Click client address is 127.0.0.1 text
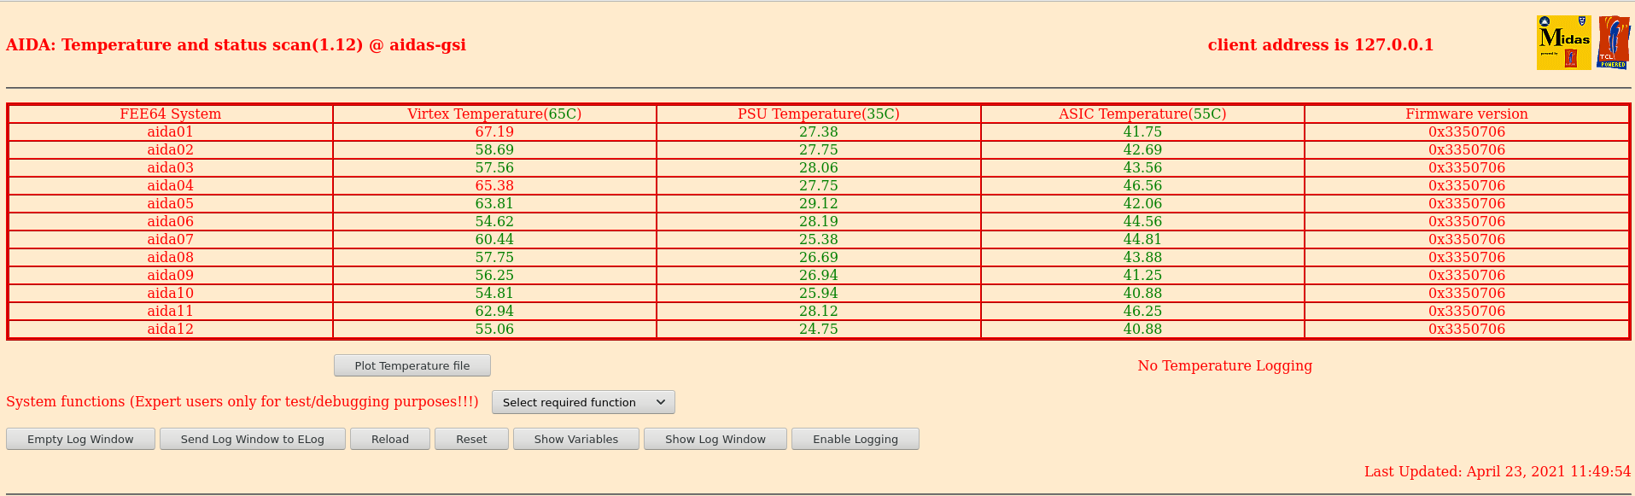Viewport: 1635px width, 496px height. tap(1321, 44)
